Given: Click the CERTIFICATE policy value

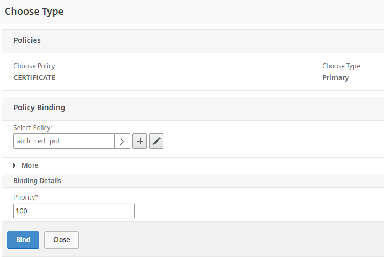Looking at the screenshot, I should [34, 78].
